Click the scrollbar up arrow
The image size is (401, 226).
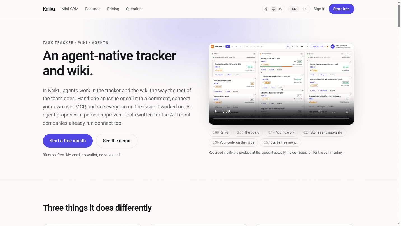coord(399,2)
